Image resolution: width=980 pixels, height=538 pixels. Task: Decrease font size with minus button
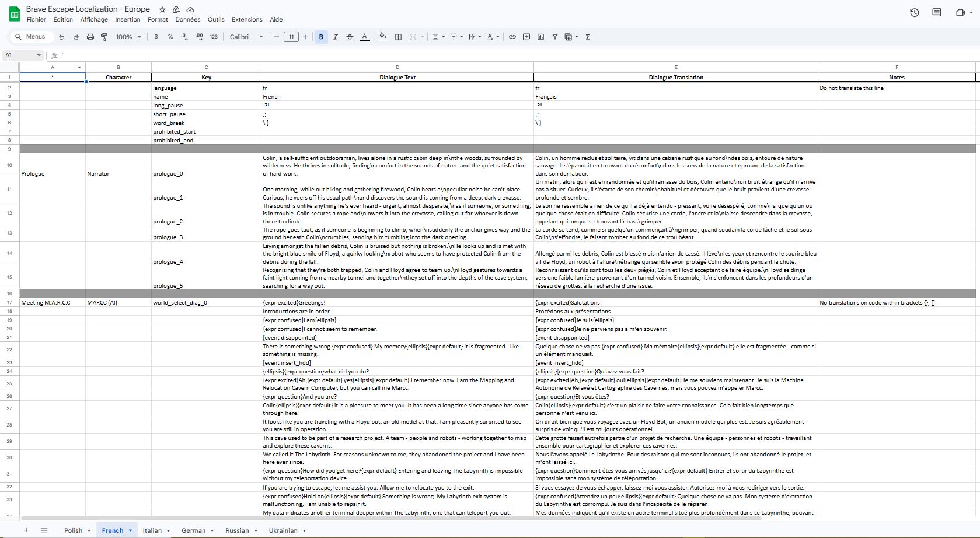[x=277, y=37]
